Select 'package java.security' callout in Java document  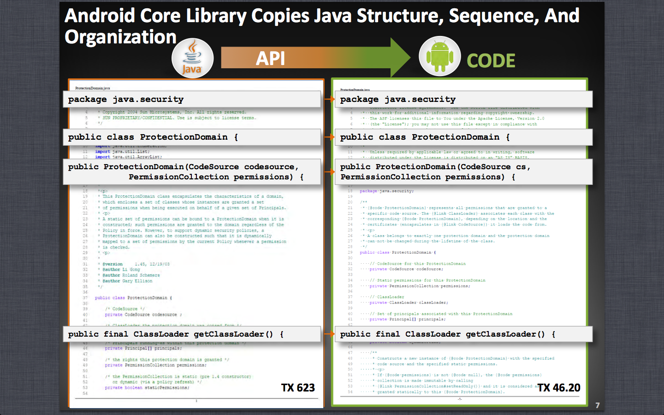click(x=192, y=99)
